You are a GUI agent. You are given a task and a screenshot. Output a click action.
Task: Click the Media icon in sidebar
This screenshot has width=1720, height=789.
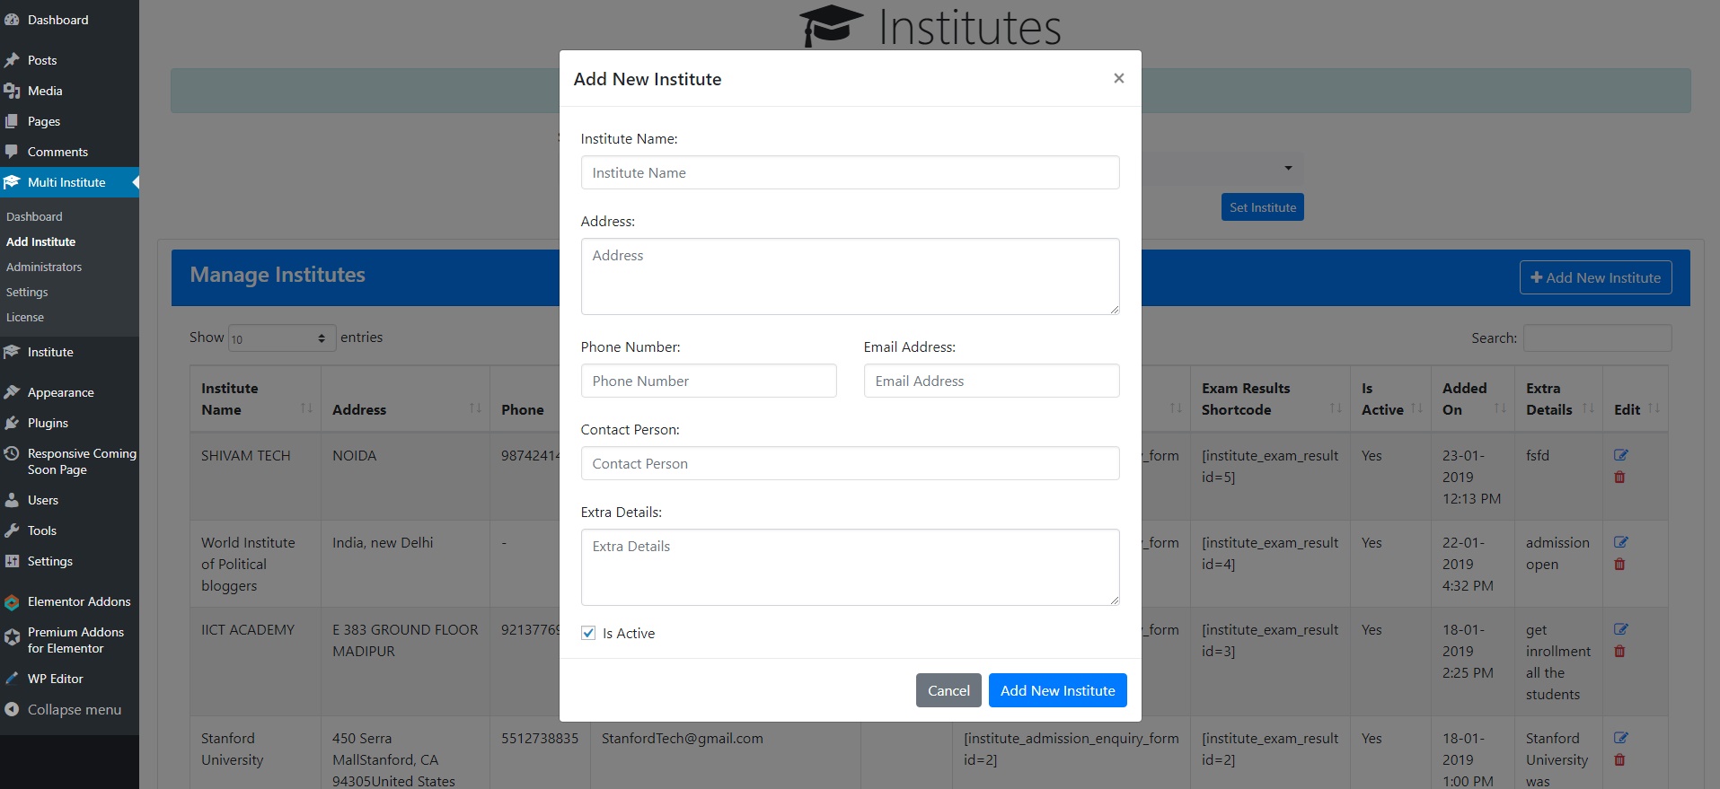[12, 91]
